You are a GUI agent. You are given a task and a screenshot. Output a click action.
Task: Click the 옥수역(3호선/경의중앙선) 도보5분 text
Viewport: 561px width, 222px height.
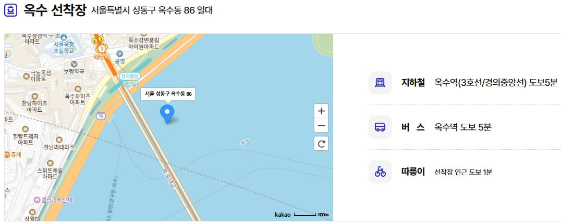496,83
